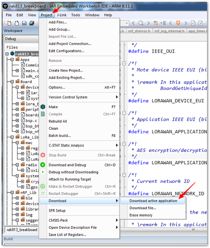Switch to nrf_strerror.h editor tab
Image resolution: width=210 pixels, height=248 pixels.
pyautogui.click(x=139, y=31)
